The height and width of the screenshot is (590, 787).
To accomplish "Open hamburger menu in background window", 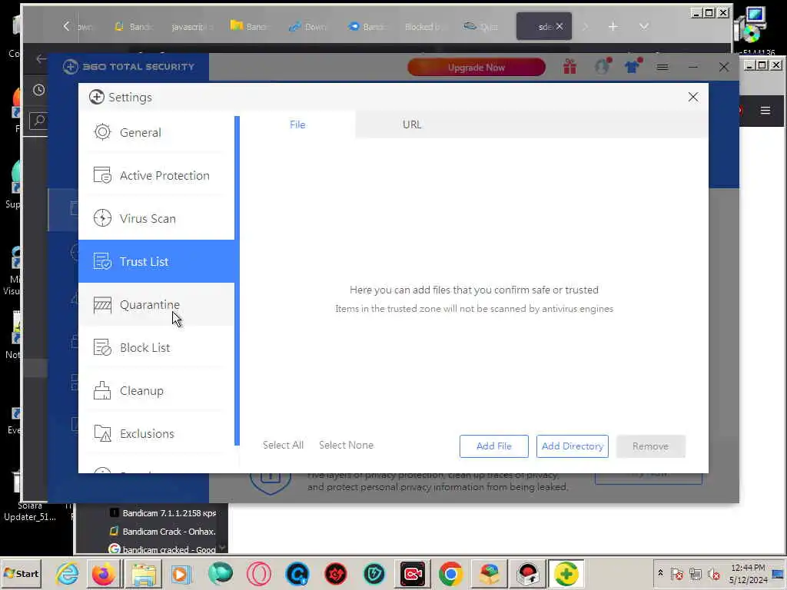I will pos(765,111).
